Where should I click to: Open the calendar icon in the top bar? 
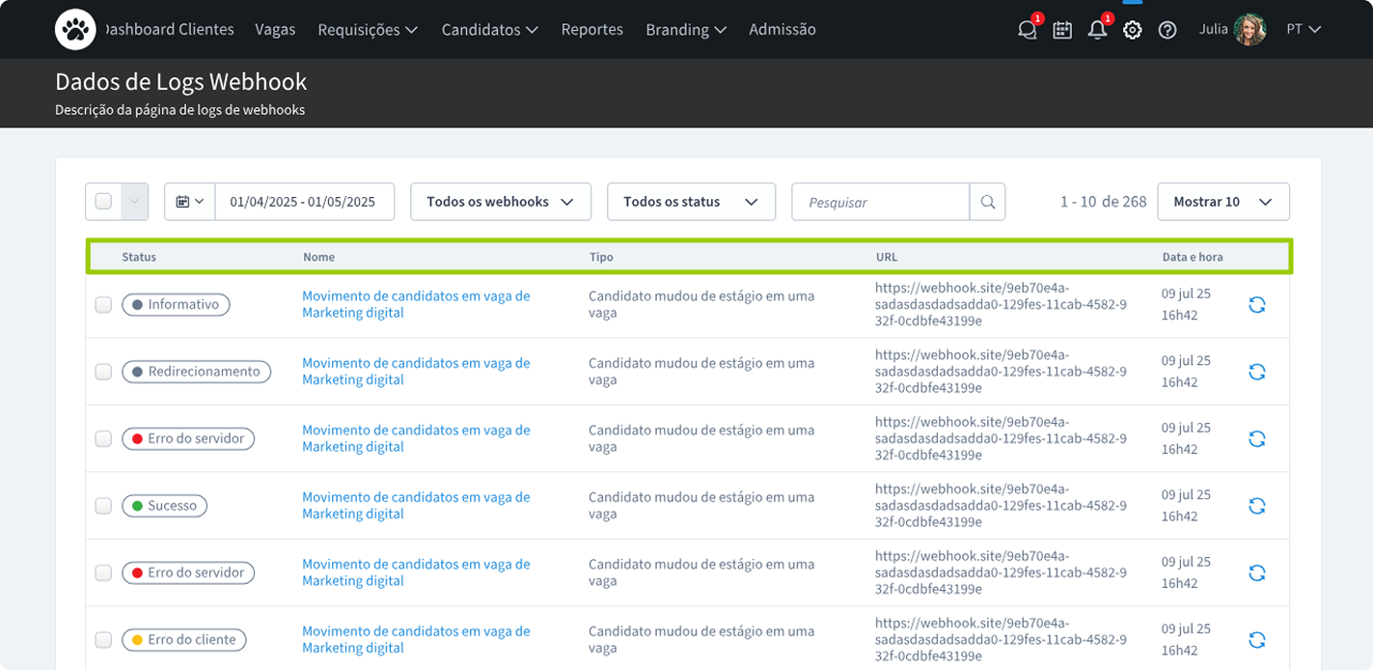coord(1061,29)
